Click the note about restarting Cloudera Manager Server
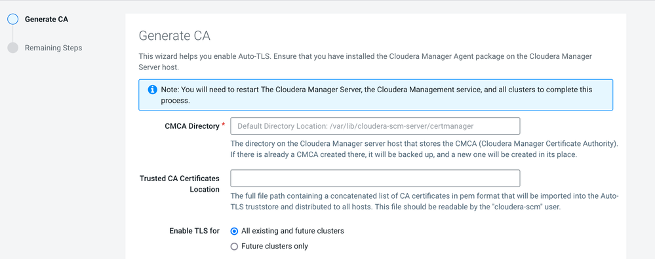The height and width of the screenshot is (259, 655). (x=376, y=95)
